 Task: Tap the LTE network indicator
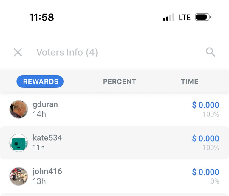[185, 18]
